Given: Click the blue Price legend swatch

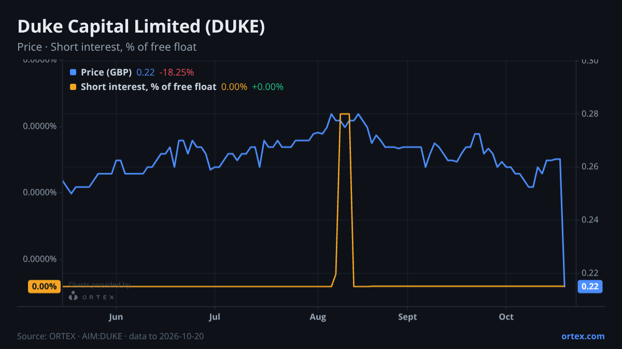Looking at the screenshot, I should pyautogui.click(x=73, y=72).
